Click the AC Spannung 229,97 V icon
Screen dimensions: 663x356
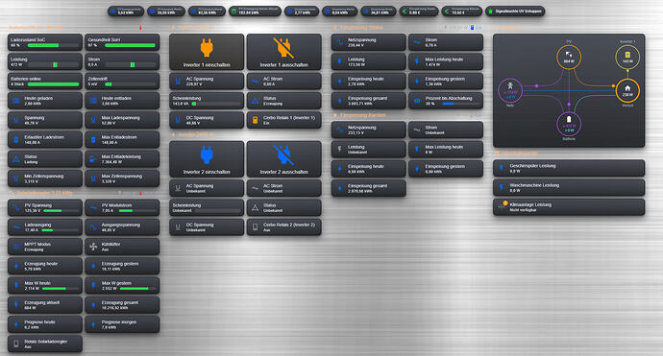point(178,81)
